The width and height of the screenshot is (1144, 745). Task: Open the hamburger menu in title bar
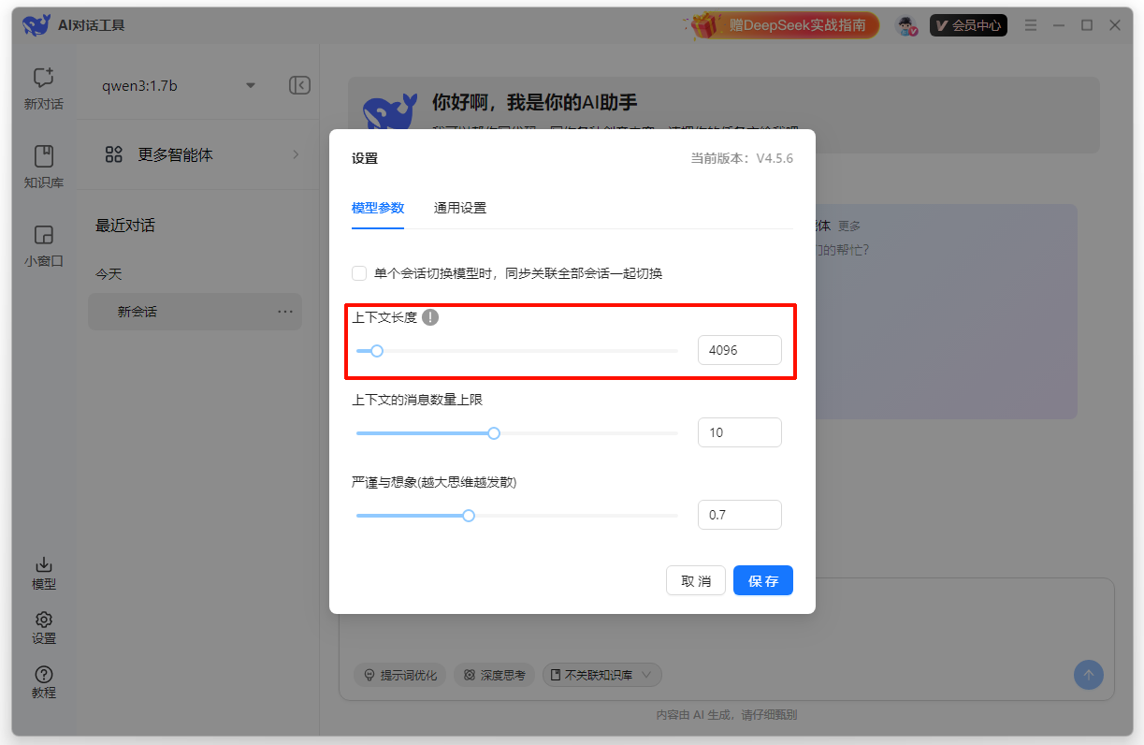[1030, 25]
